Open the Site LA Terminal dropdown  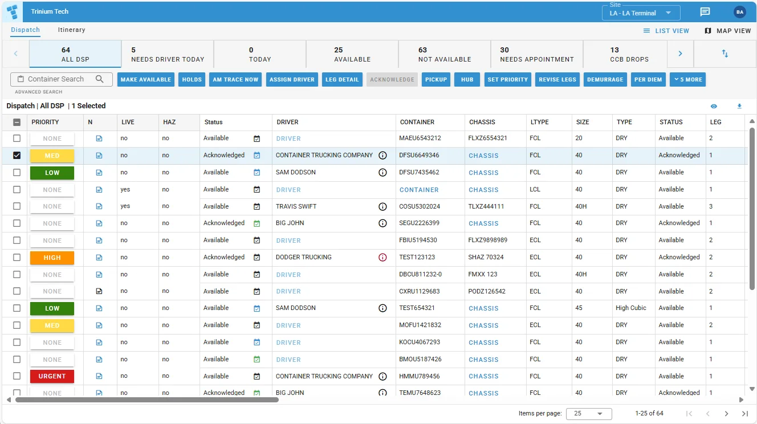(641, 13)
